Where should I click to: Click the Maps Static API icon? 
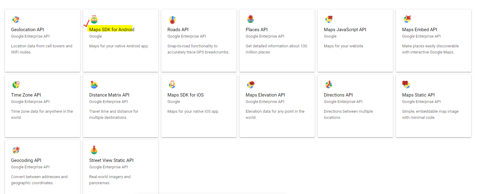(x=406, y=85)
